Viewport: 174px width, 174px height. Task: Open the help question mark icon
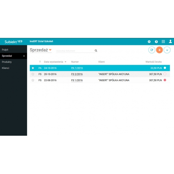(156, 41)
